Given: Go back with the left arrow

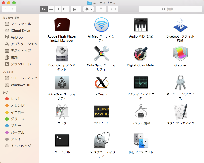Looking at the screenshot, I should (5, 9).
